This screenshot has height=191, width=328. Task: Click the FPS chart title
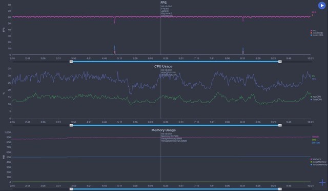[x=163, y=3]
